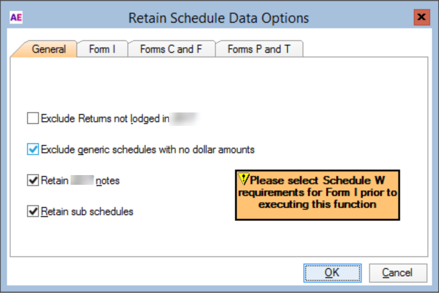Image resolution: width=439 pixels, height=293 pixels.
Task: Open the Form I tab
Action: pos(102,49)
